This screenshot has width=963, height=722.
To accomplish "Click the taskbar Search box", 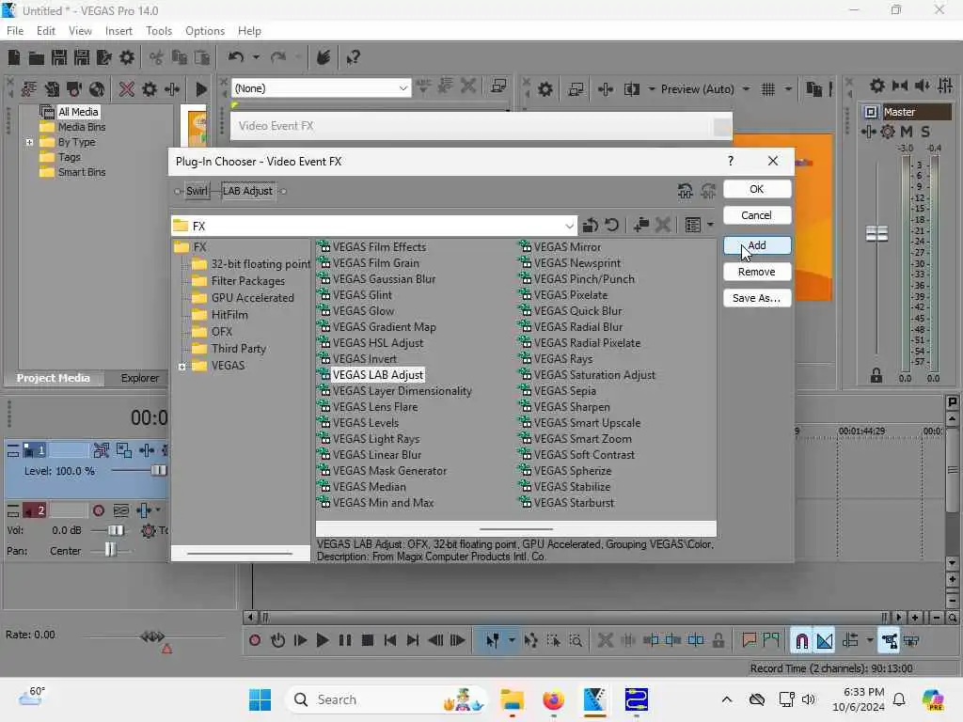I will tap(386, 699).
